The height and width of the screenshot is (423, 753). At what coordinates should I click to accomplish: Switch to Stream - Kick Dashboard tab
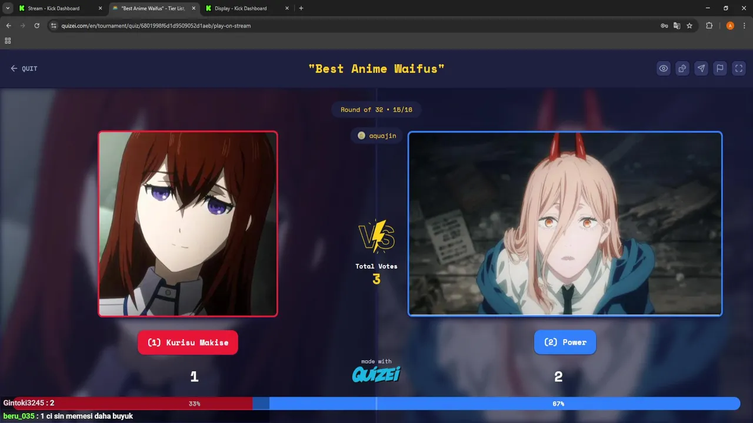53,8
